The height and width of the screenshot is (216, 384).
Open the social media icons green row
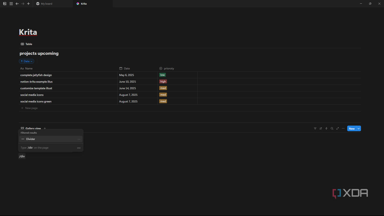36,101
